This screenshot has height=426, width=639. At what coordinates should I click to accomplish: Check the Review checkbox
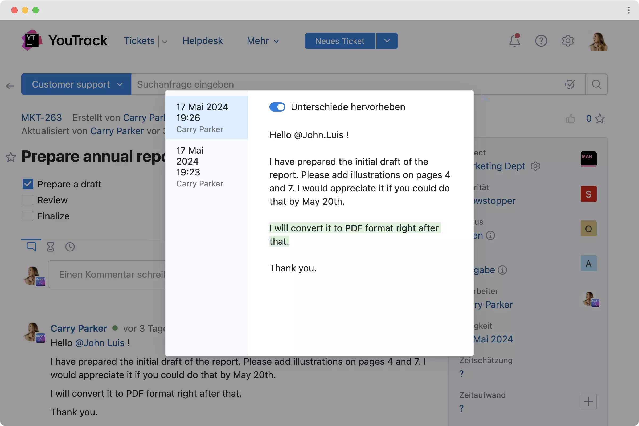pos(28,200)
